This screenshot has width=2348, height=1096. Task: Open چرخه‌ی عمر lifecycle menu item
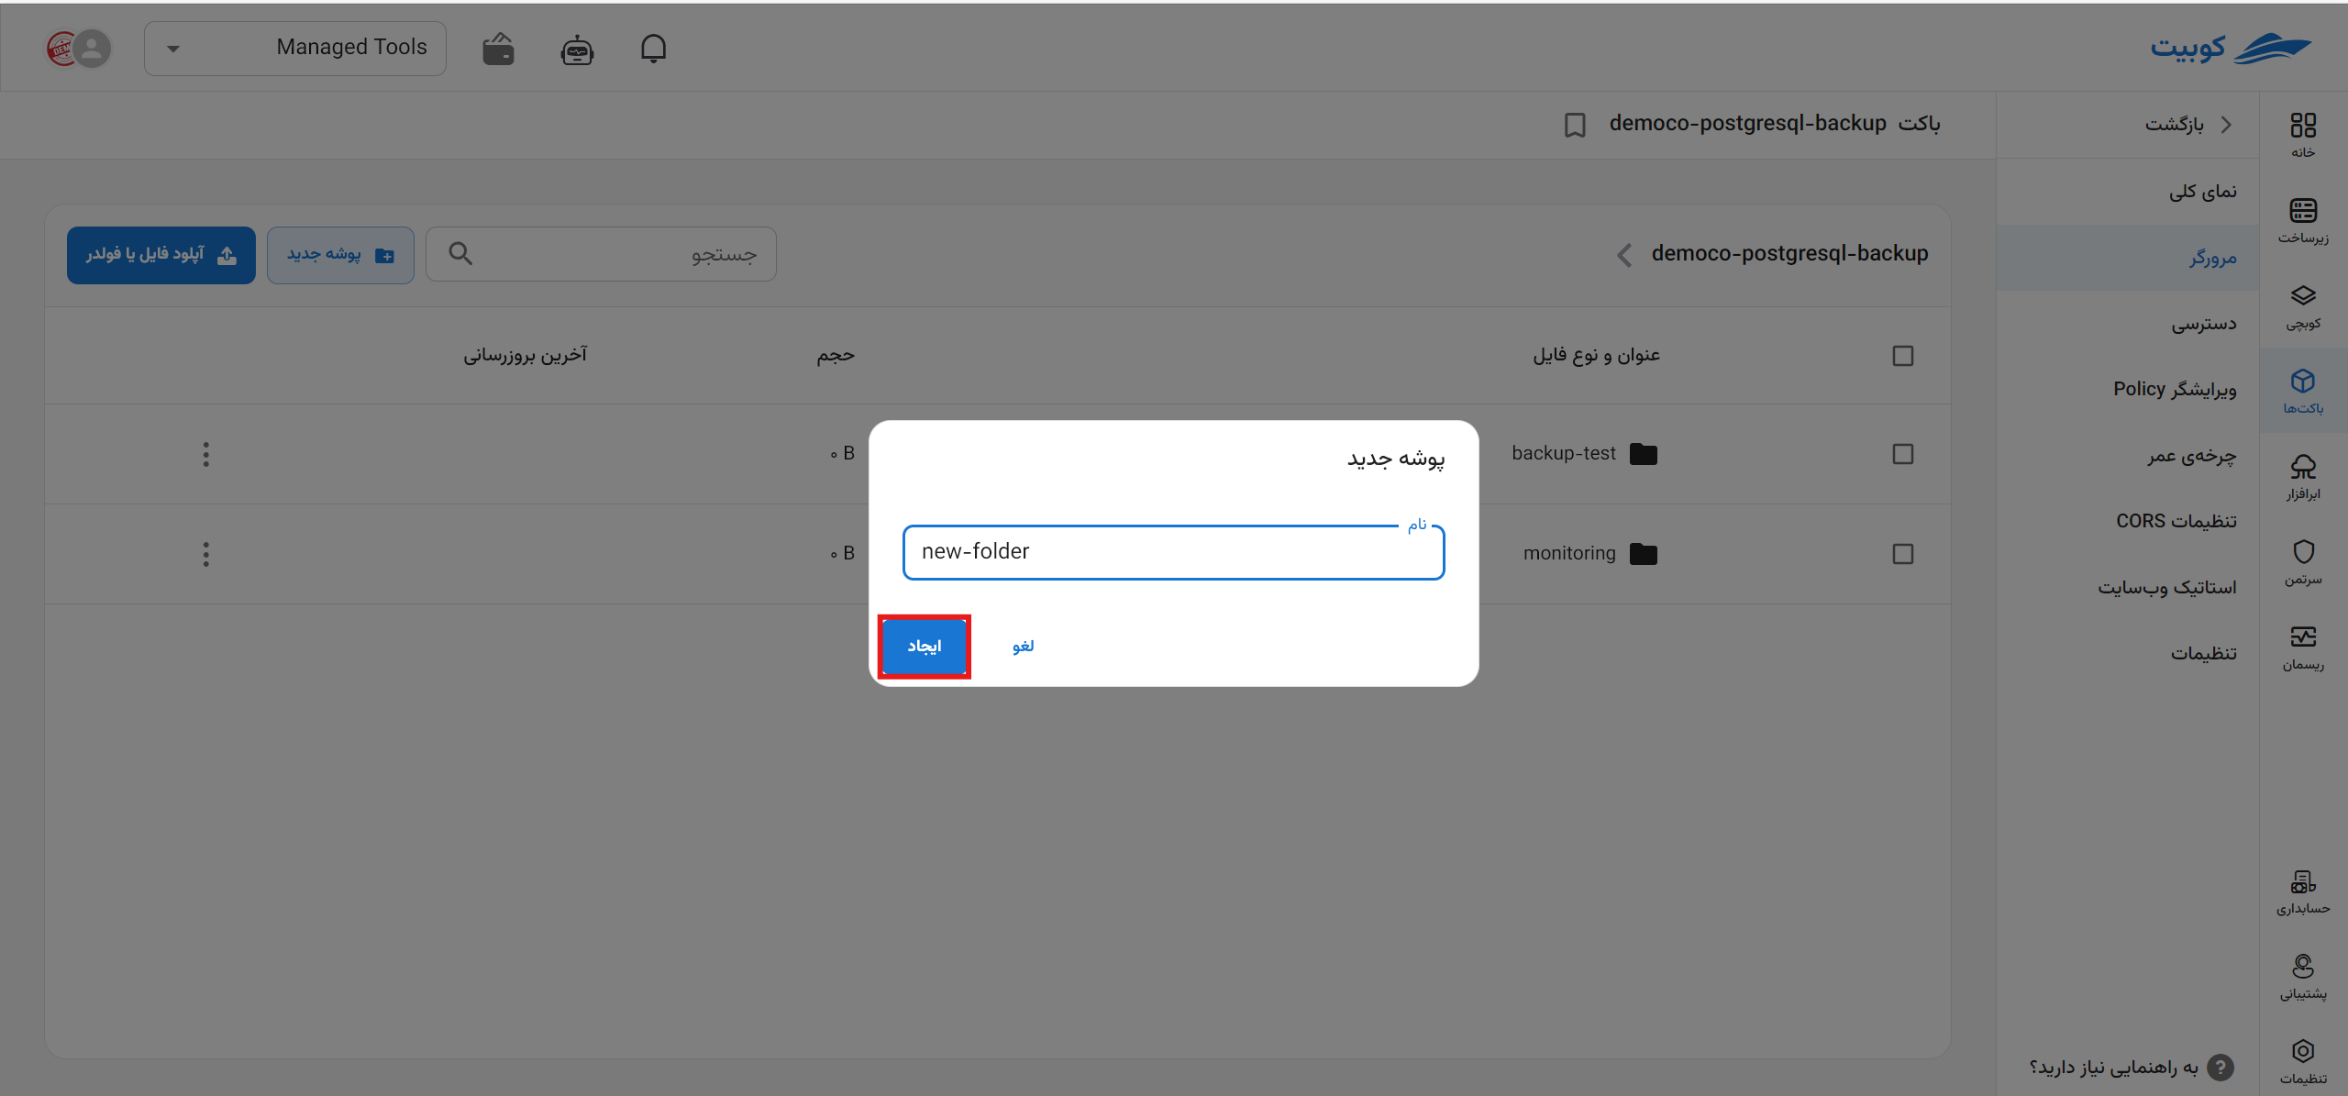2127,456
